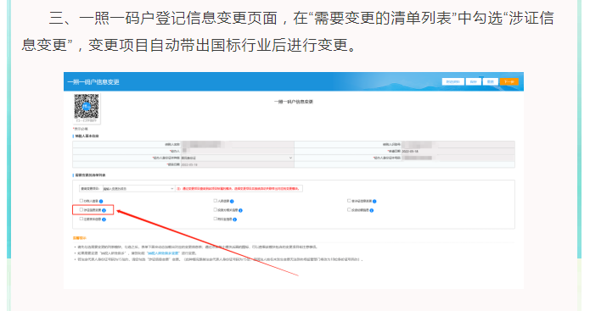Click the article text 三、一照一码户登记信息变更页面
Screen dimensions: 590x311
tap(163, 18)
